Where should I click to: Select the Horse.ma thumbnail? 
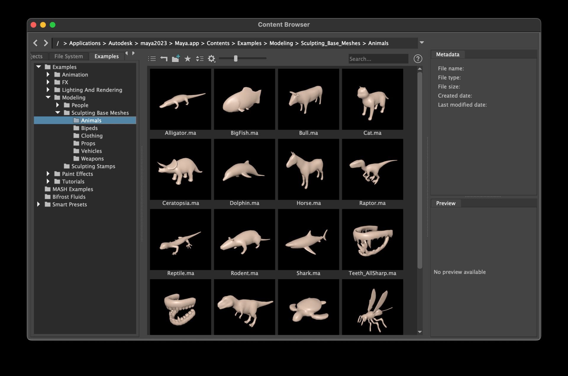coord(308,170)
